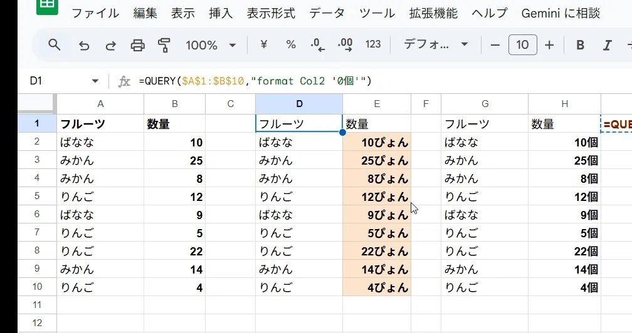Image resolution: width=632 pixels, height=333 pixels.
Task: Increase decimal places
Action: tap(345, 44)
